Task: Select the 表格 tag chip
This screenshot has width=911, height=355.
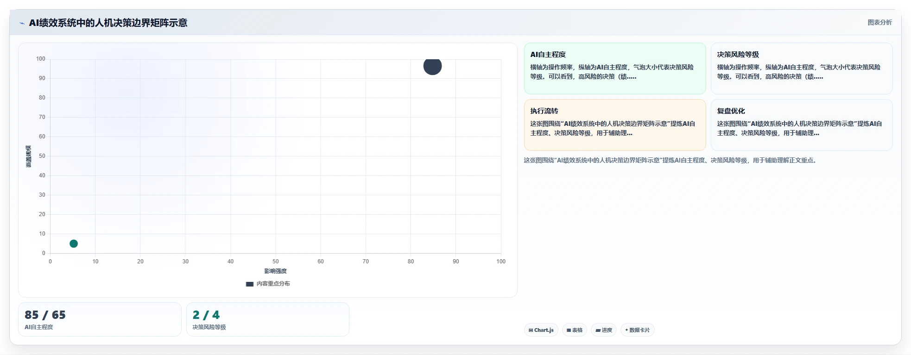Action: click(x=575, y=330)
